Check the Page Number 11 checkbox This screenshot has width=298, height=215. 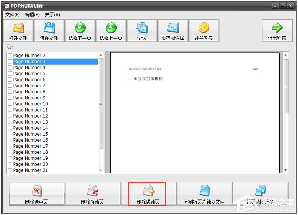point(10,110)
